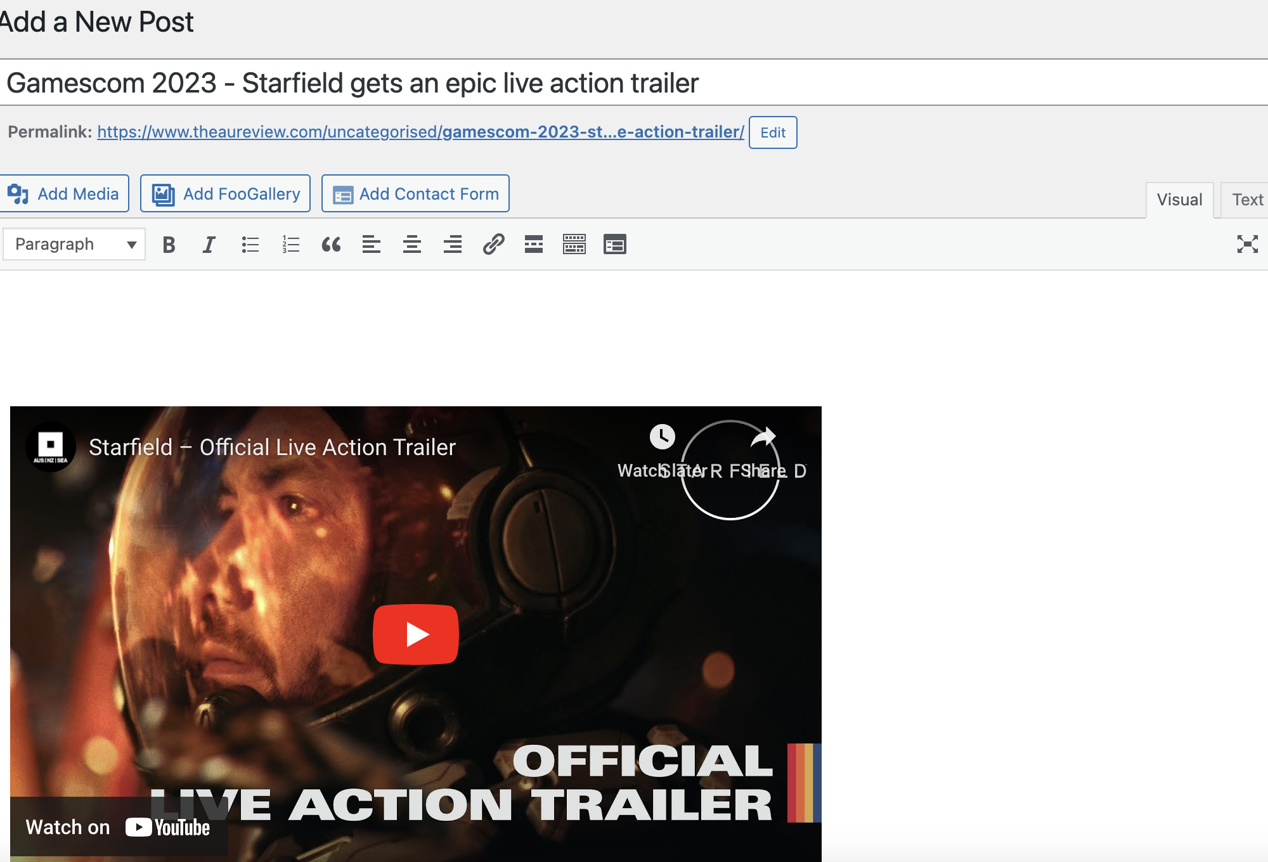Align text to the right
Viewport: 1268px width, 862px height.
coord(453,245)
